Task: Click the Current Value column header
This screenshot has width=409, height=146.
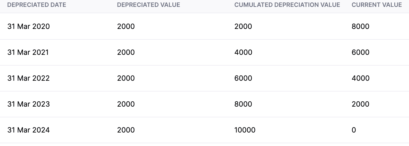Action: click(x=377, y=5)
